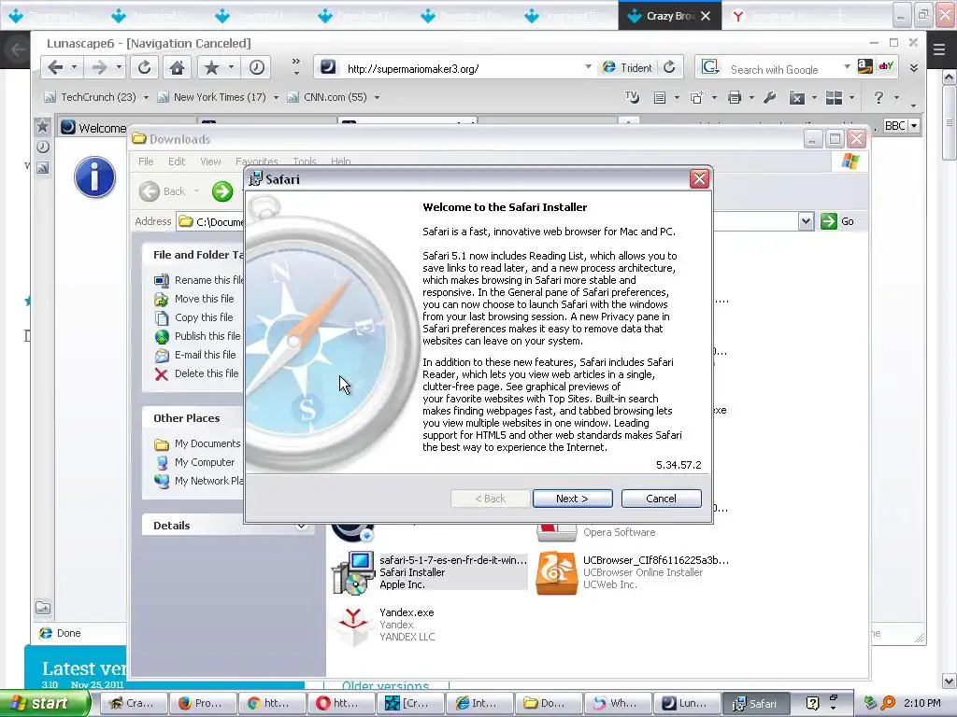Viewport: 957px width, 717px height.
Task: Click the Lunascape address bar URL
Action: tap(412, 68)
